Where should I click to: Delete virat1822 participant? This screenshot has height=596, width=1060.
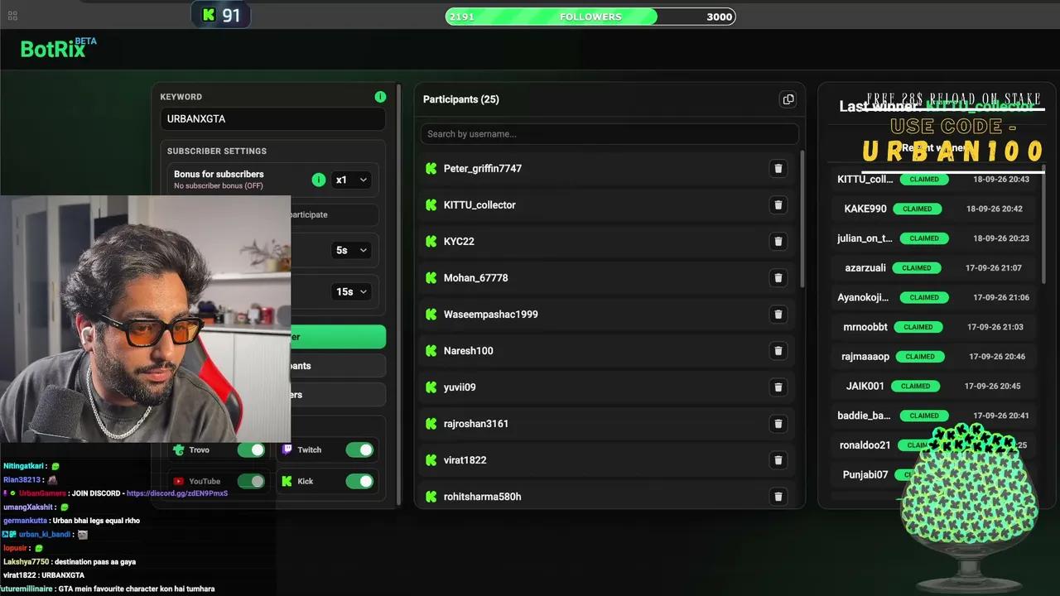pos(778,460)
